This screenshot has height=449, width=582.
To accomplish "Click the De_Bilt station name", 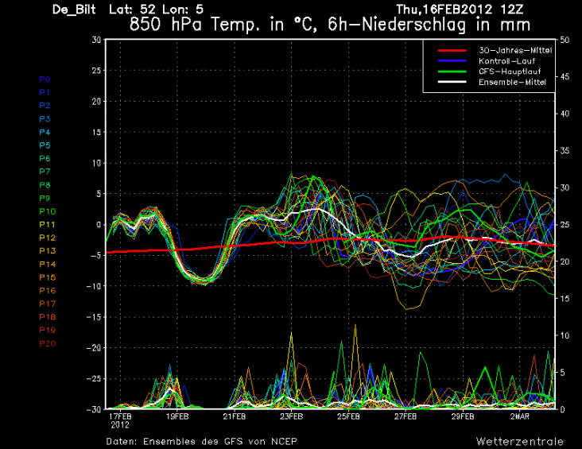I will pos(74,10).
